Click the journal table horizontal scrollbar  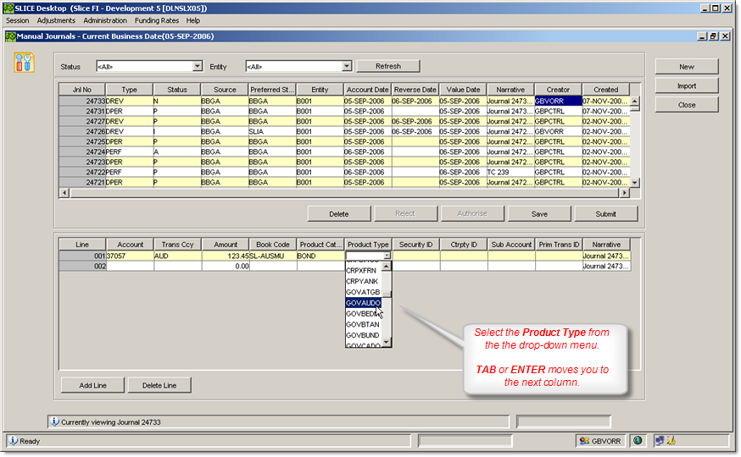click(339, 193)
